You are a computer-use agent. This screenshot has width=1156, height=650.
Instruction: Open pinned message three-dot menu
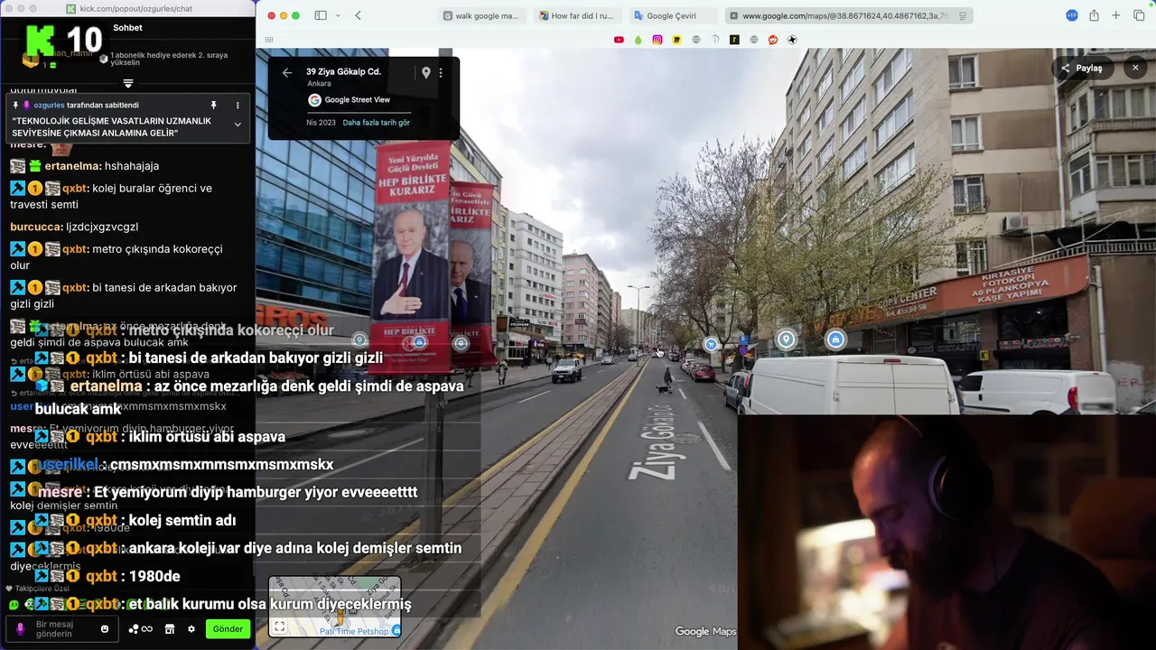click(x=238, y=106)
